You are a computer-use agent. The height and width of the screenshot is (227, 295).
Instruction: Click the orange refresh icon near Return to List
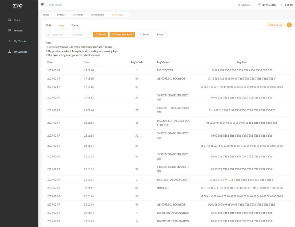[290, 25]
